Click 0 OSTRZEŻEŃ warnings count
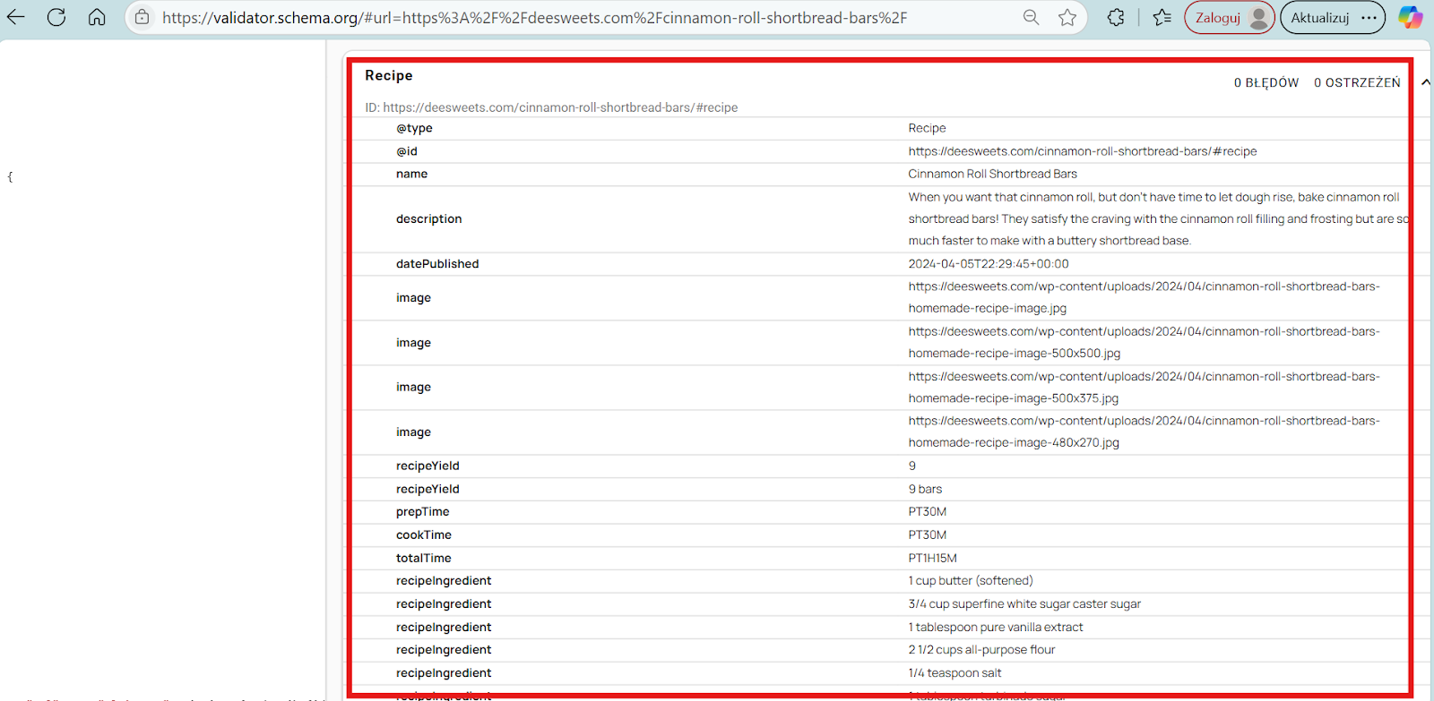Image resolution: width=1434 pixels, height=701 pixels. click(1357, 82)
